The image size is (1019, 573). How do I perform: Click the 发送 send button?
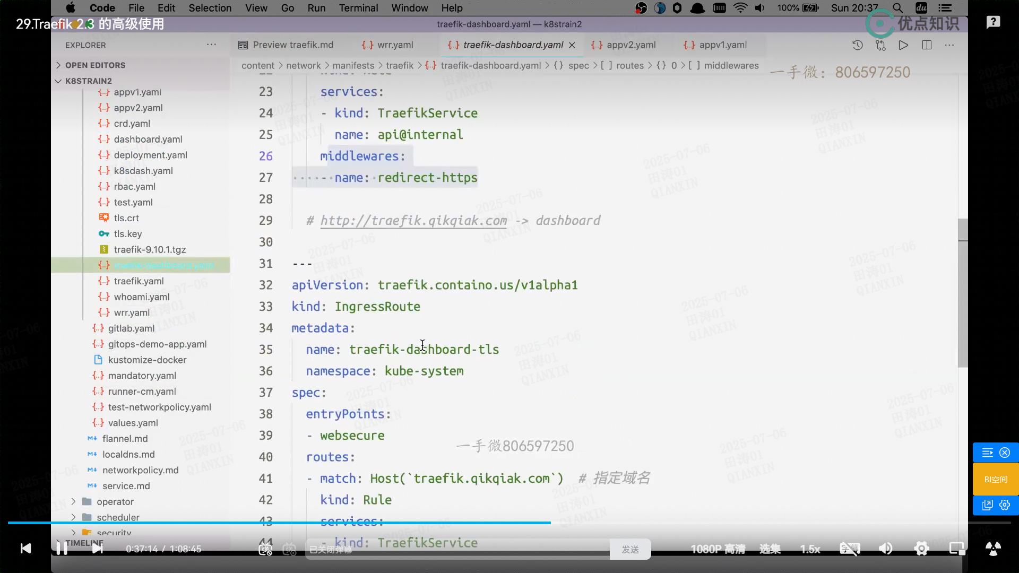coord(630,550)
